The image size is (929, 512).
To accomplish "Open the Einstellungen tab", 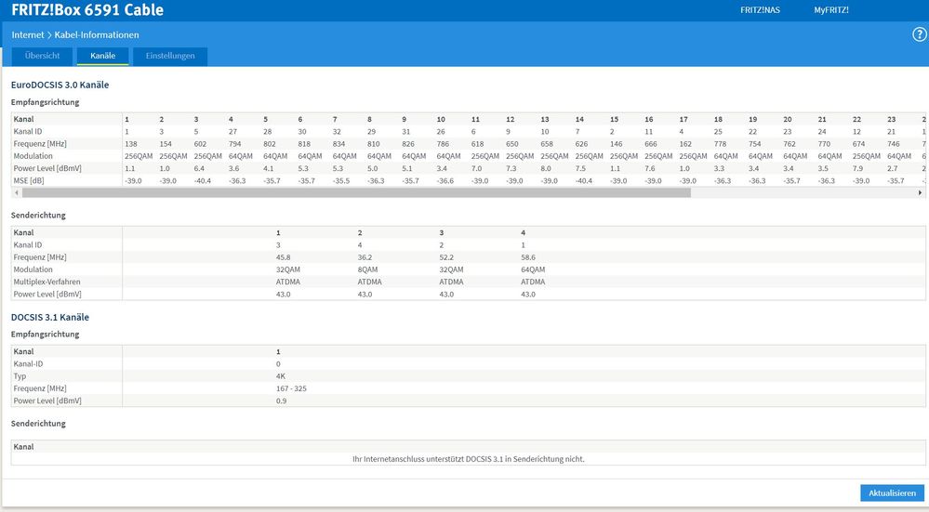I will 170,57.
